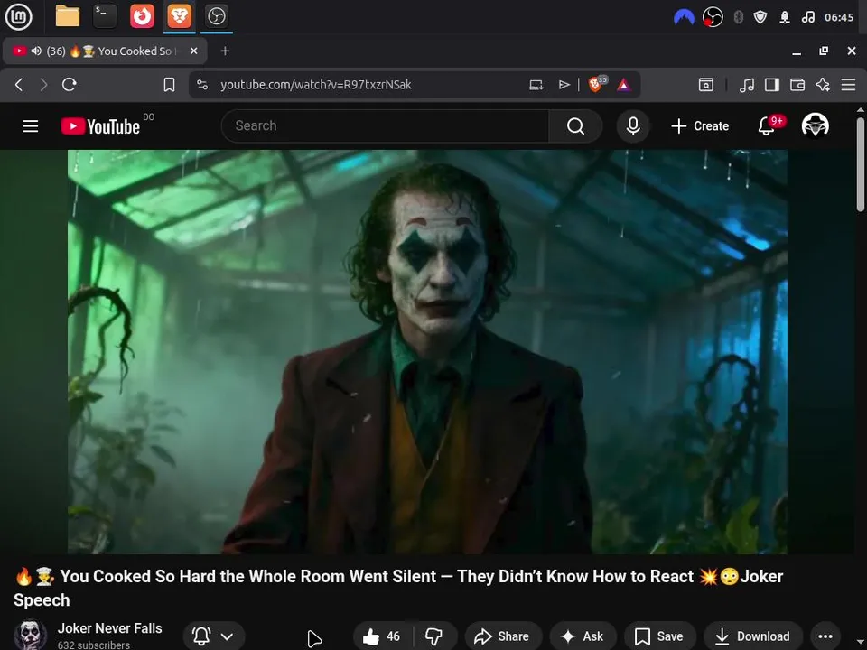Search with your voice microphone

[633, 126]
